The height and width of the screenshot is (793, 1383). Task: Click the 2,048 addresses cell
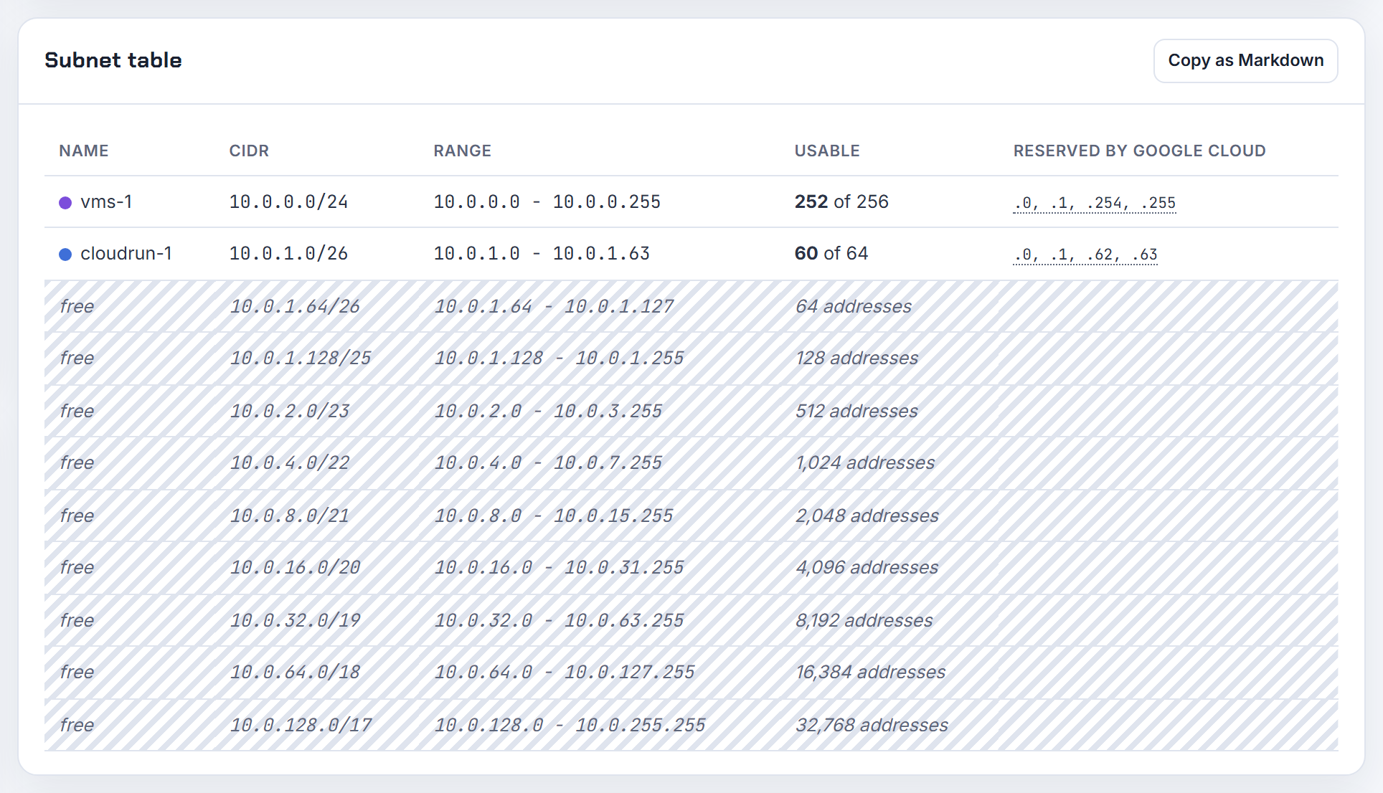867,516
